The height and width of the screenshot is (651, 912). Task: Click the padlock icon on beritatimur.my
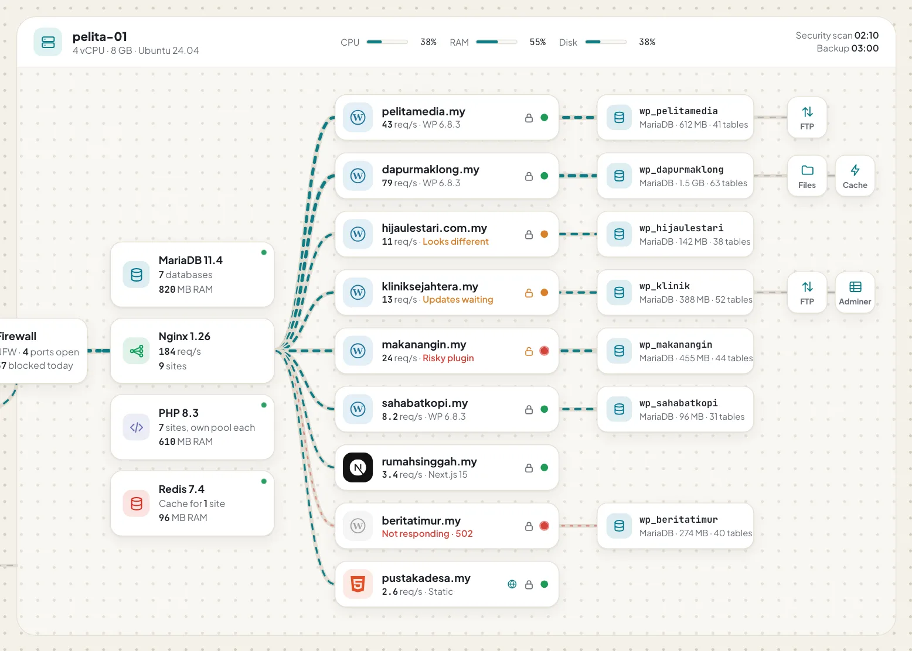[x=529, y=526]
